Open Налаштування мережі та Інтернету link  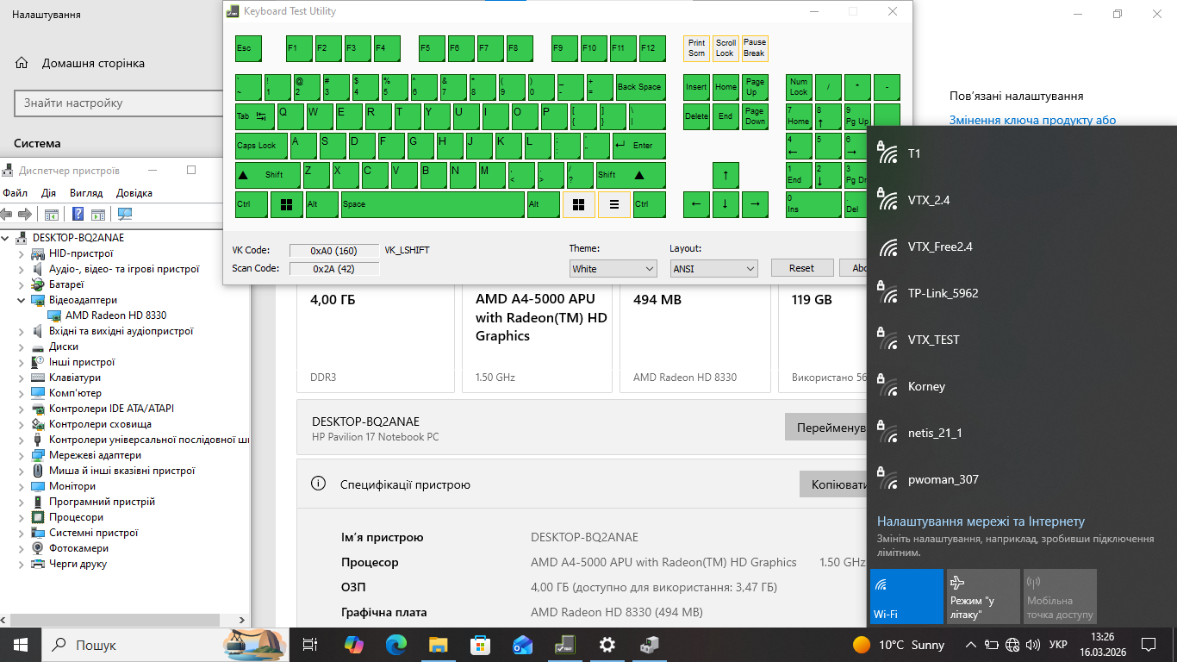pyautogui.click(x=981, y=521)
